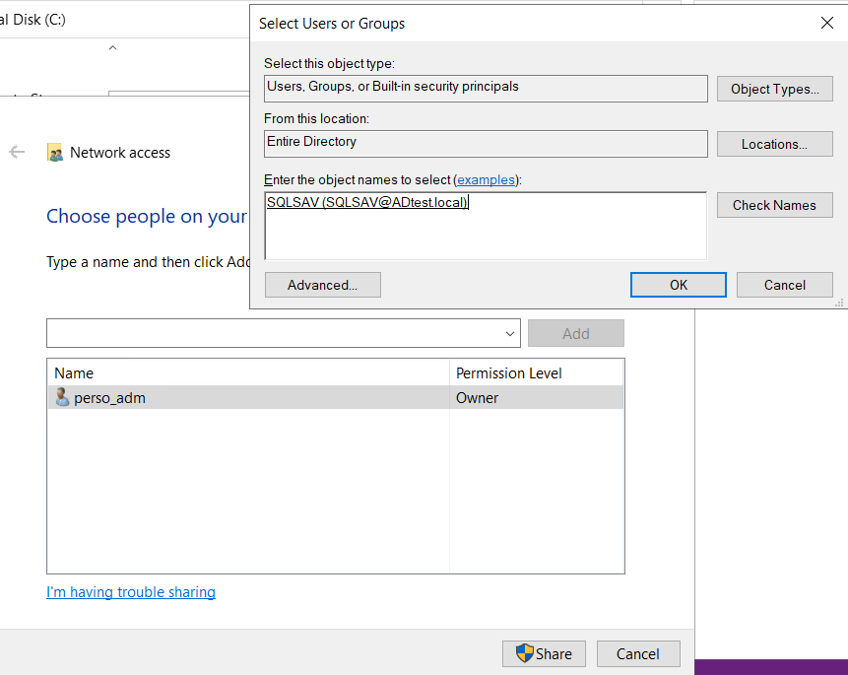Click the SQLSAV resolved name text

tap(367, 202)
